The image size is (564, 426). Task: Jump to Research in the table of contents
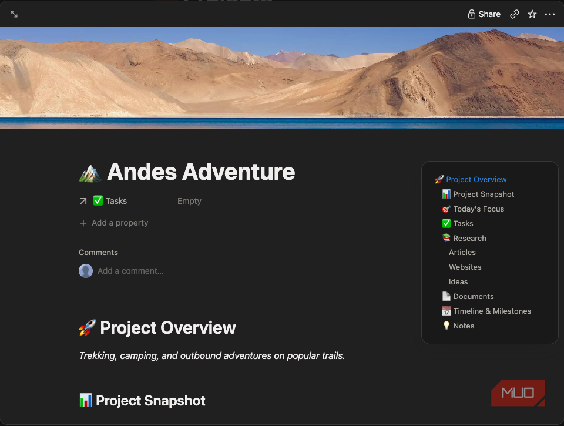[464, 238]
